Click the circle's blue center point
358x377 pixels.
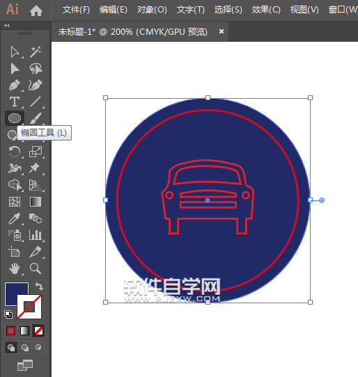pos(208,200)
